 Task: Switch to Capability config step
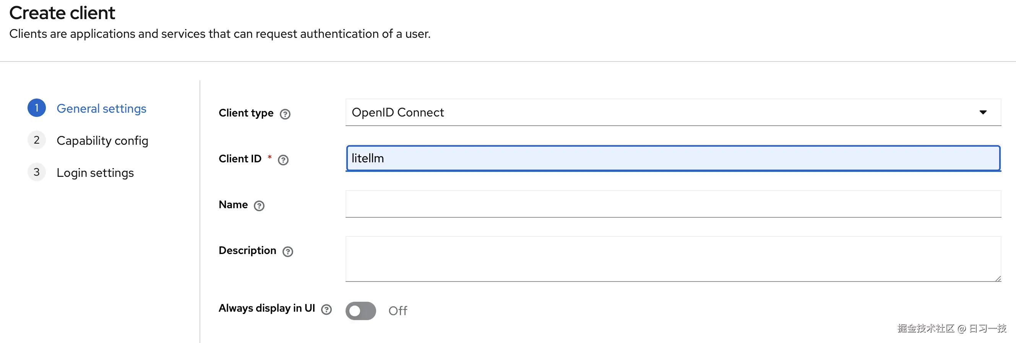pyautogui.click(x=102, y=141)
